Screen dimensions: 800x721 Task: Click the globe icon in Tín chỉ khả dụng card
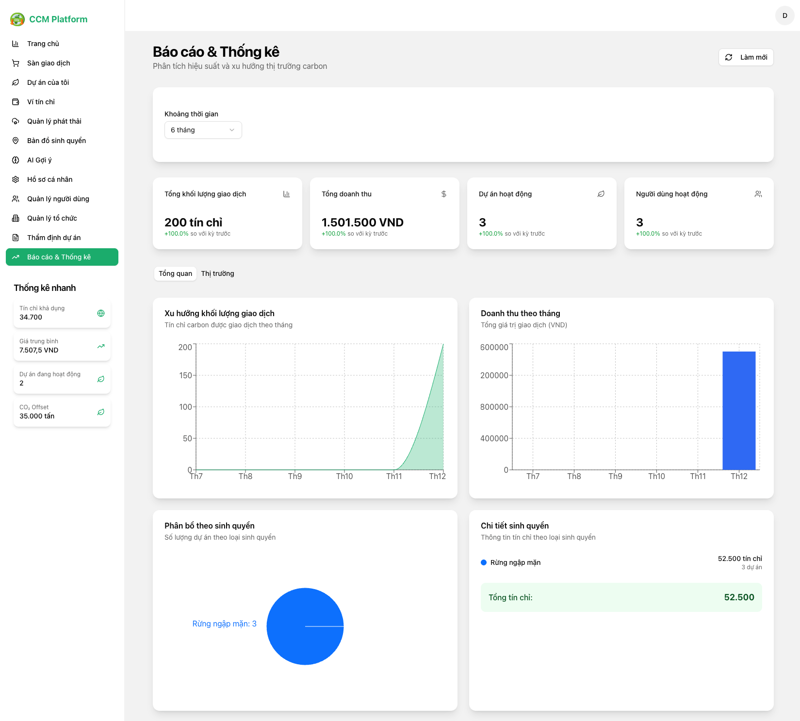(101, 313)
